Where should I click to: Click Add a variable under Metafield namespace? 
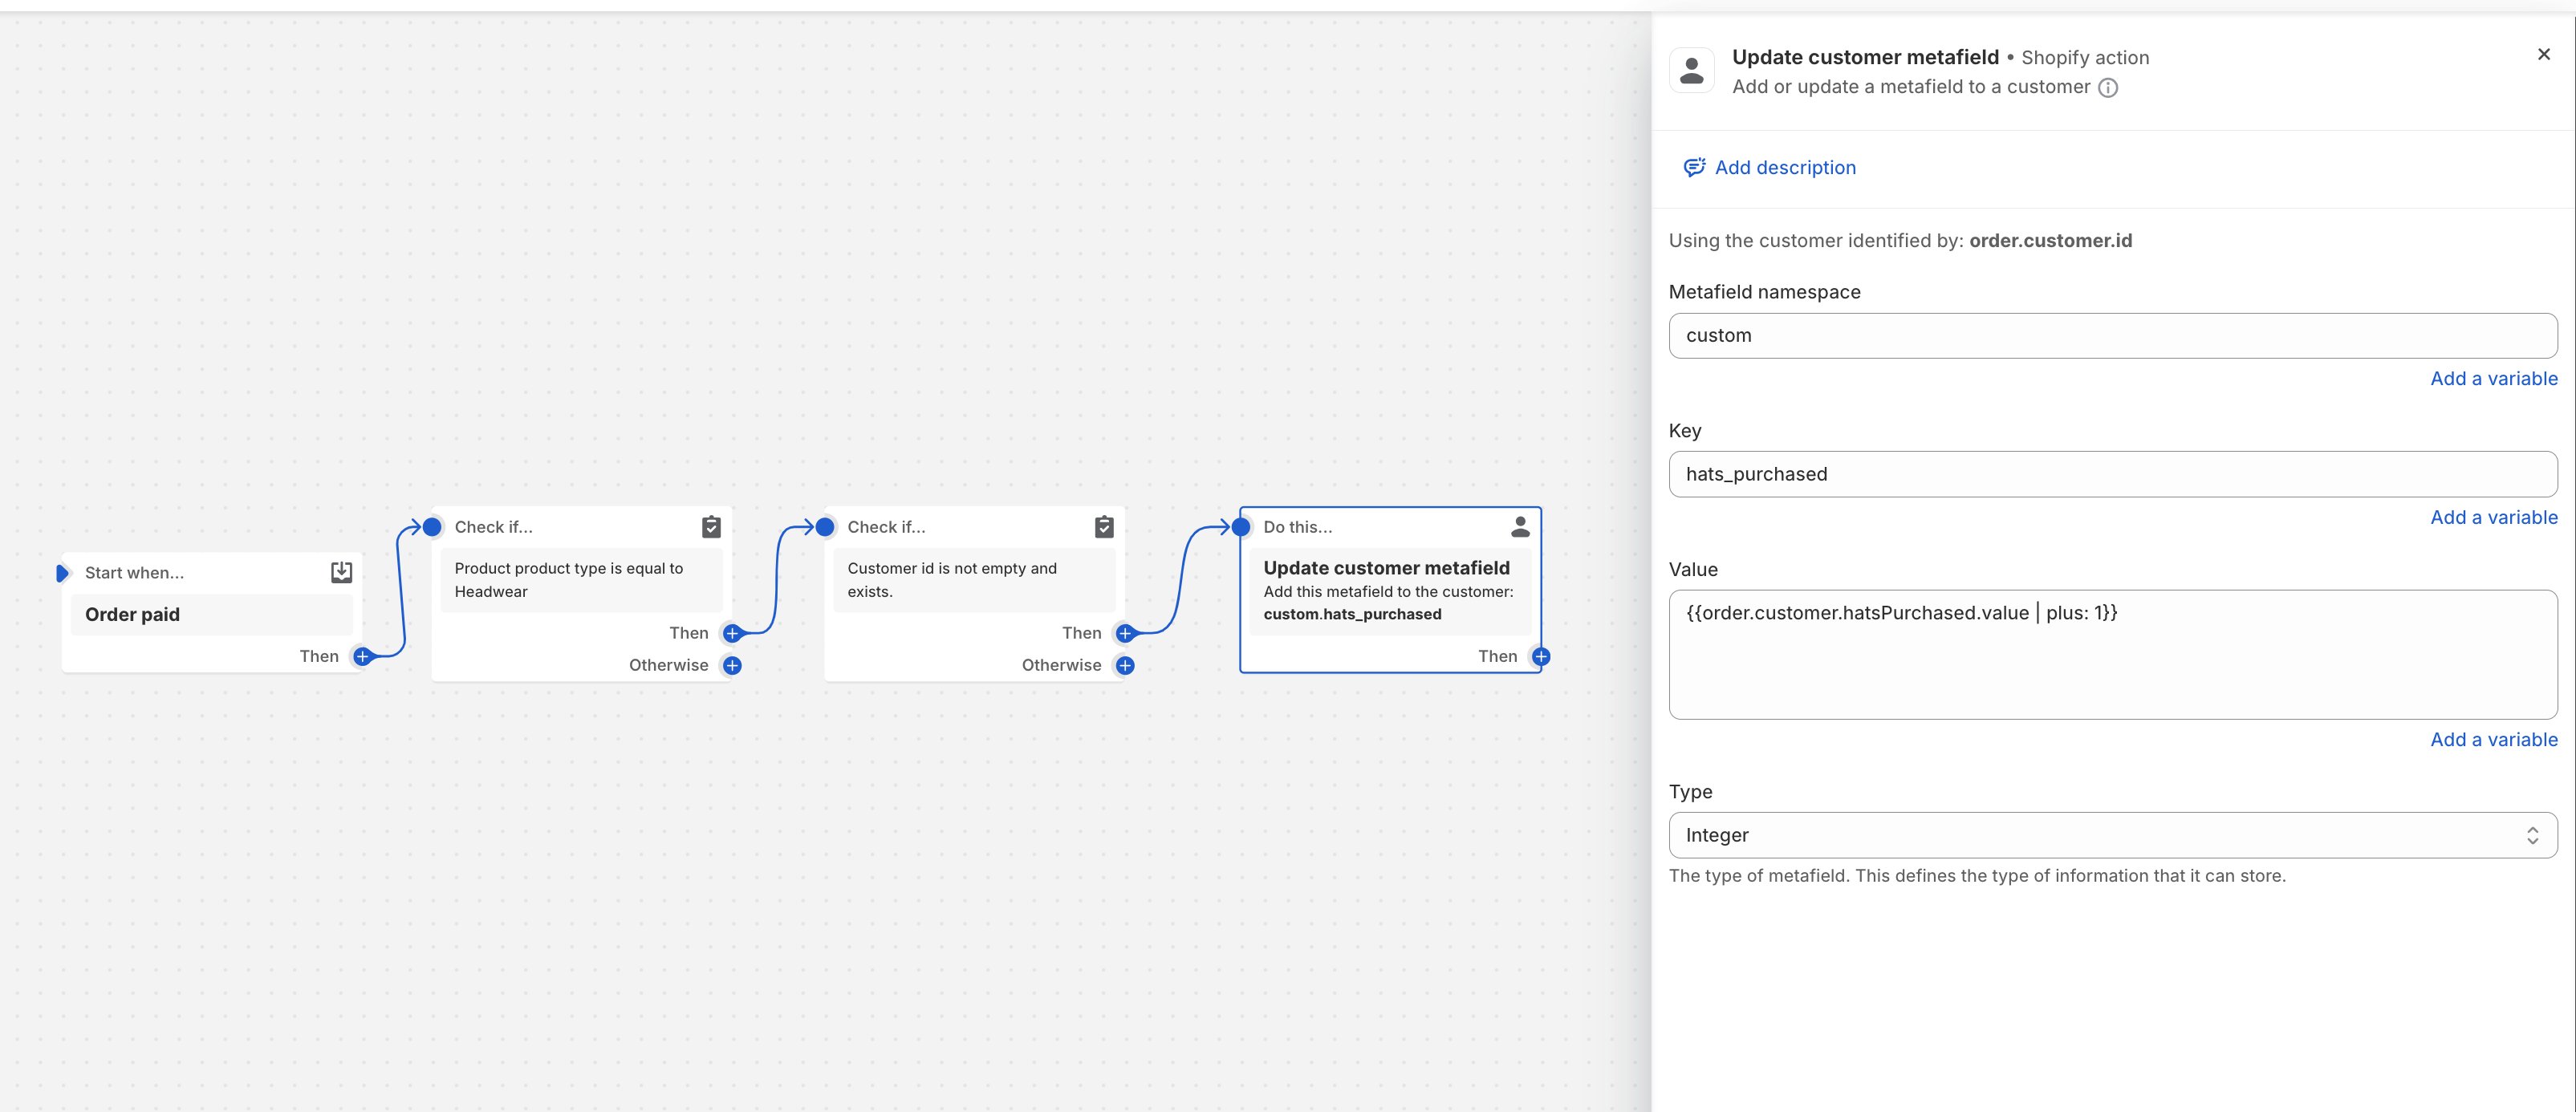click(2493, 379)
